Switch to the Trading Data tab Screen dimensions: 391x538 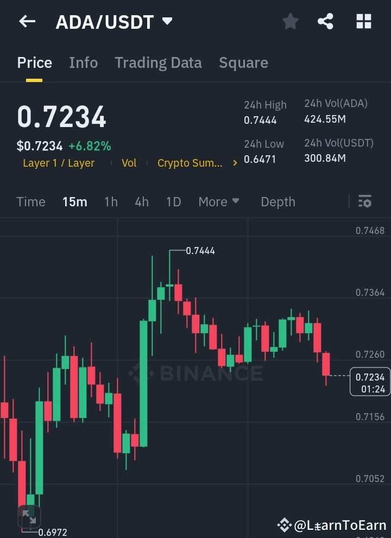click(158, 62)
